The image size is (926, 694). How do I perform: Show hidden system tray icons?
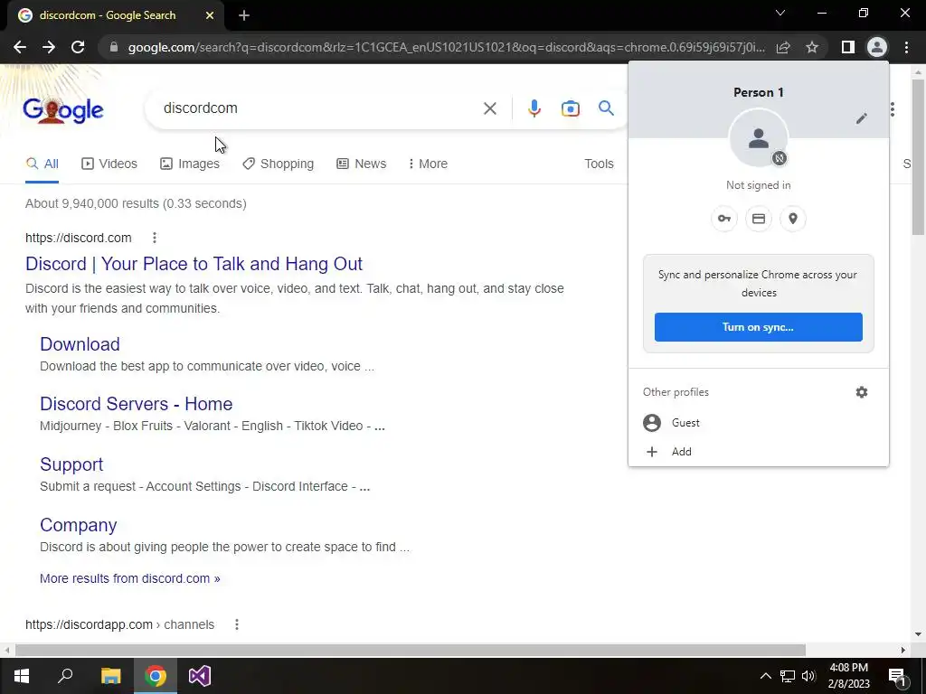765,676
